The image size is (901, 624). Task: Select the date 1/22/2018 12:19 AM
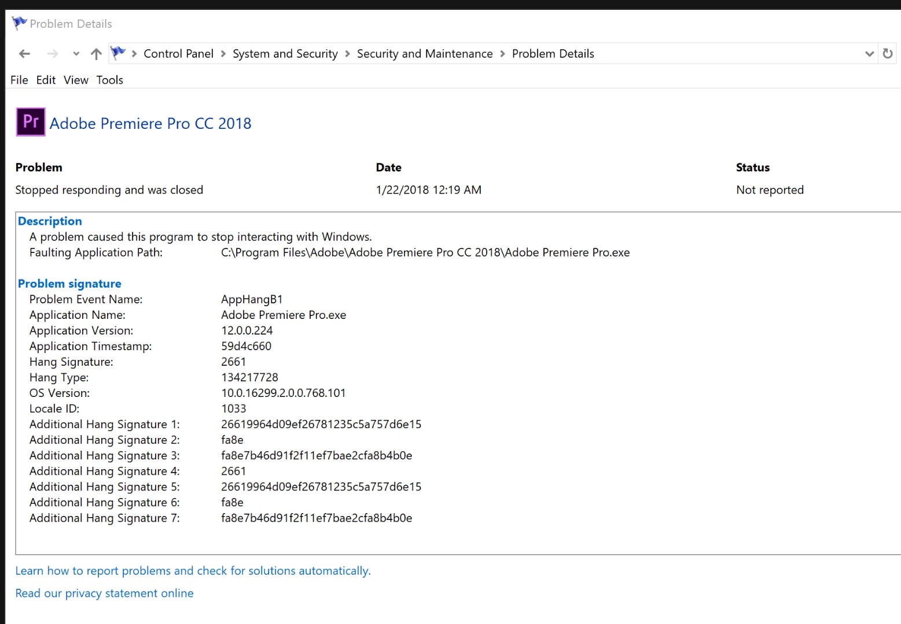[429, 190]
